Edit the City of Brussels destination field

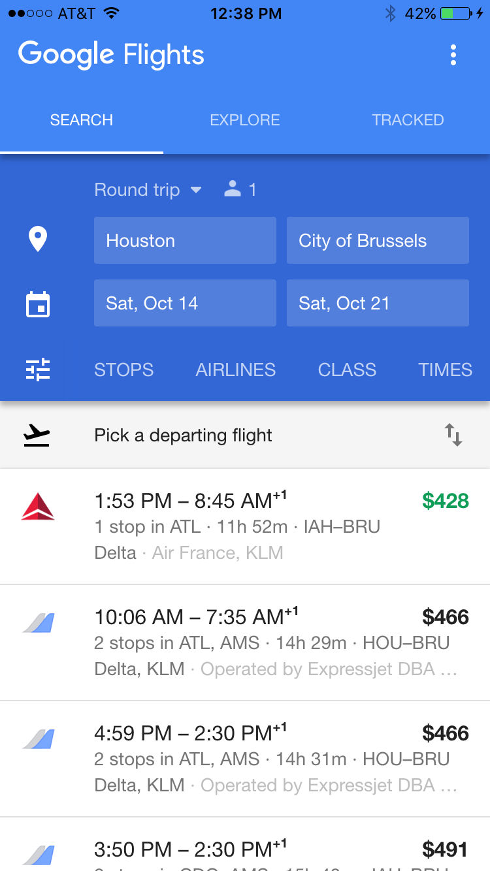pyautogui.click(x=378, y=240)
